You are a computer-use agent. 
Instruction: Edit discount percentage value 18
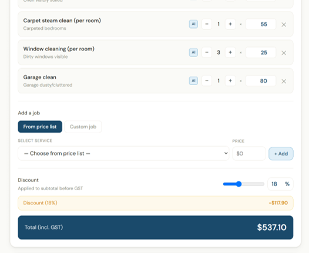[274, 184]
